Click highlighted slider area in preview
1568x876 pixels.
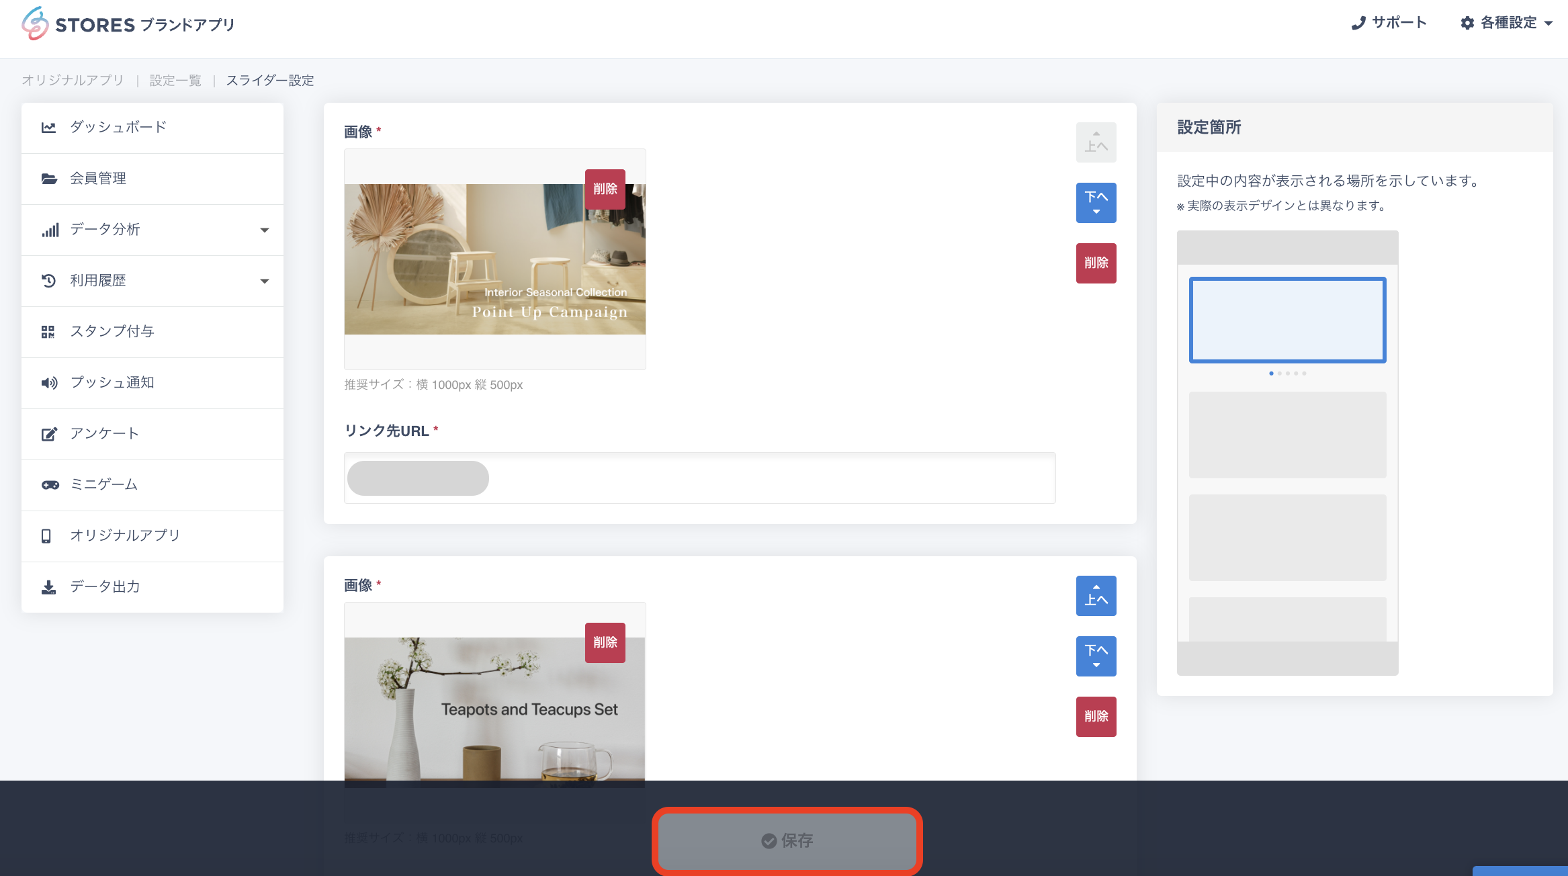click(1288, 320)
